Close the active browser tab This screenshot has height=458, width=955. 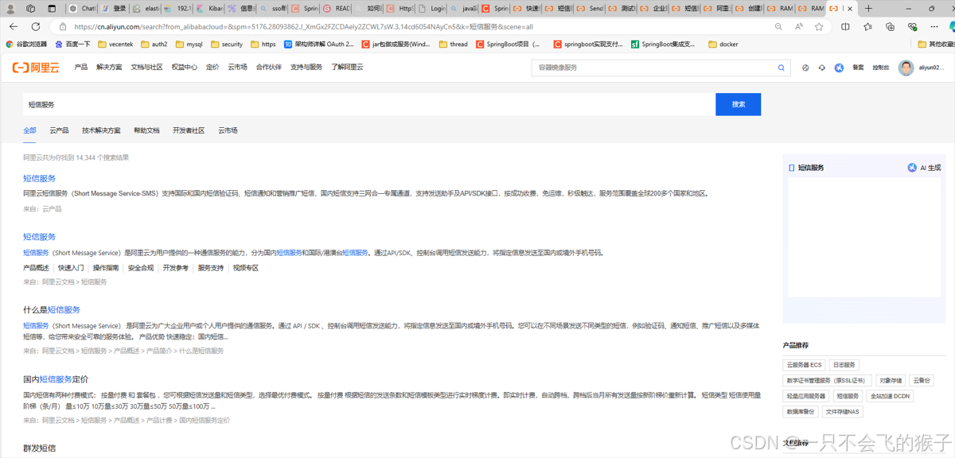tap(848, 8)
